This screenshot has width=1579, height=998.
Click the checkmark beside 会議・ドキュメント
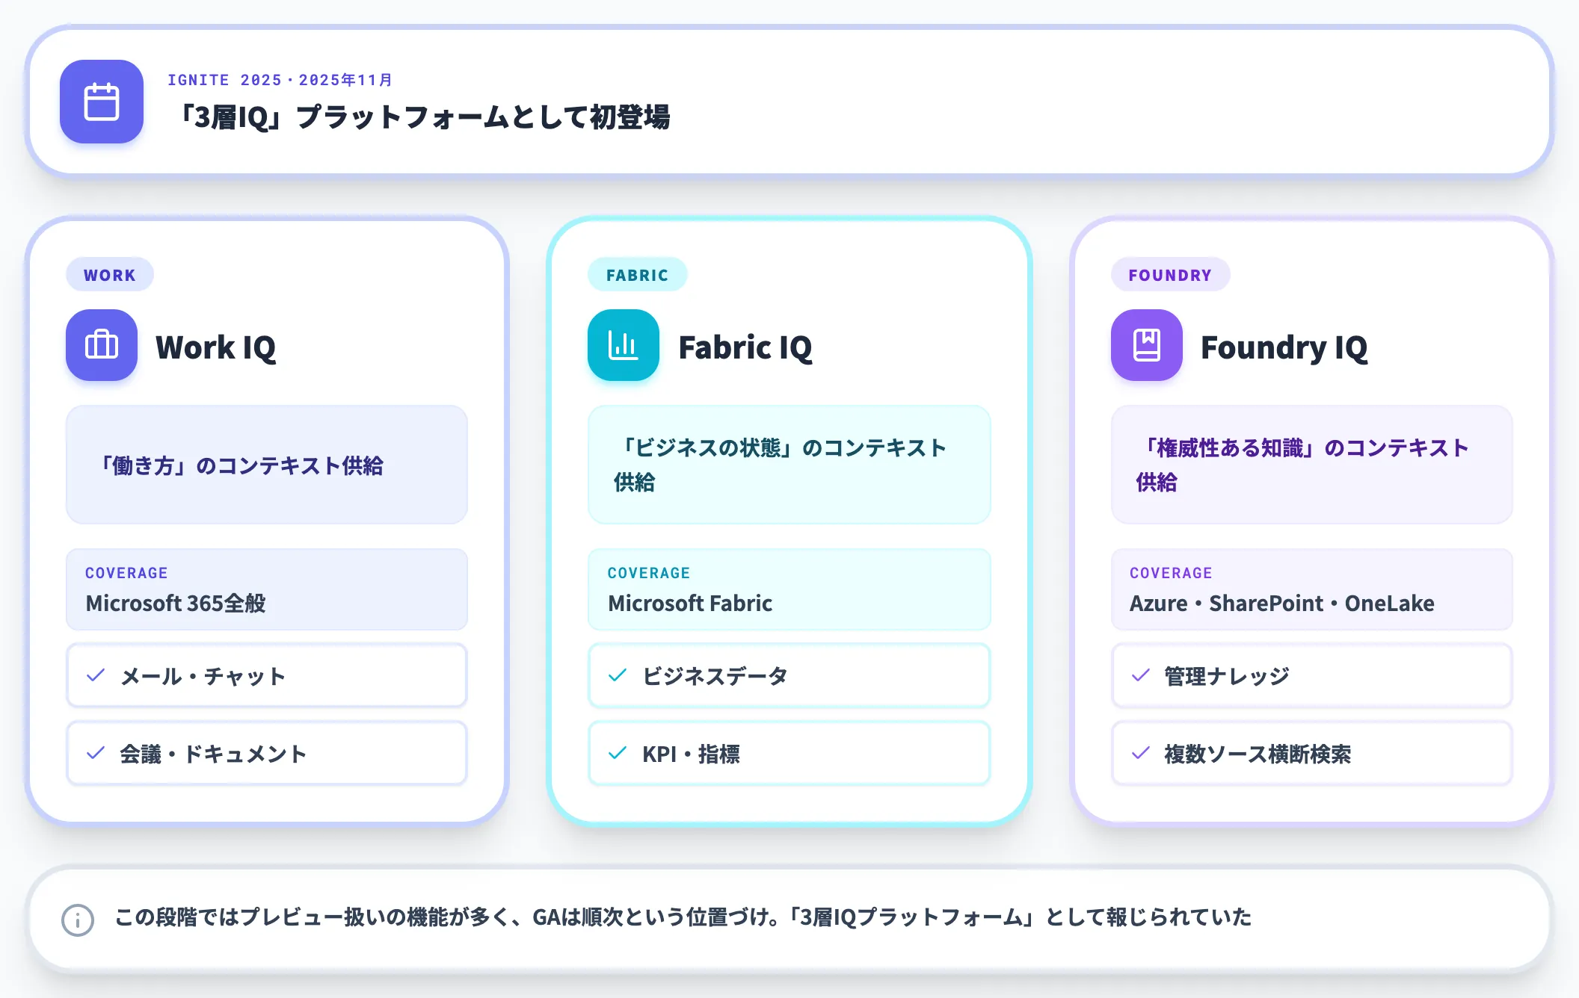[x=96, y=753]
